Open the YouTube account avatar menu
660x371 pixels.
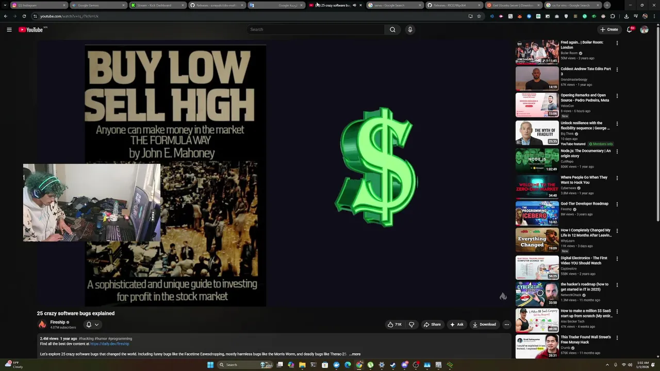(x=644, y=29)
